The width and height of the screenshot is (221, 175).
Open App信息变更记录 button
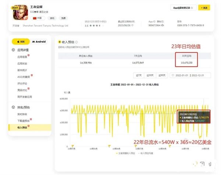tap(183, 8)
